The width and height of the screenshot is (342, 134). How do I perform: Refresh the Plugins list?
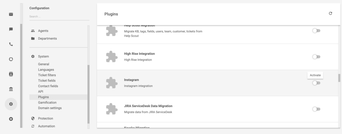pyautogui.click(x=330, y=13)
